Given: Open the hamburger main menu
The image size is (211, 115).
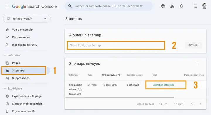Looking at the screenshot, I should [x=7, y=6].
